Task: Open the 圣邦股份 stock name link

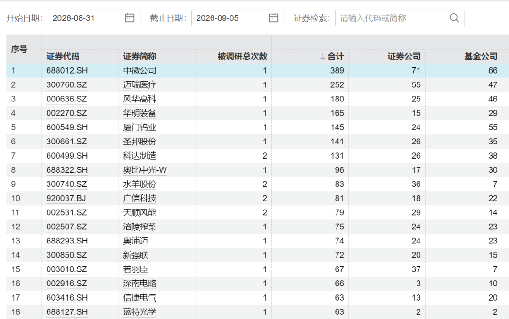Action: pos(140,142)
